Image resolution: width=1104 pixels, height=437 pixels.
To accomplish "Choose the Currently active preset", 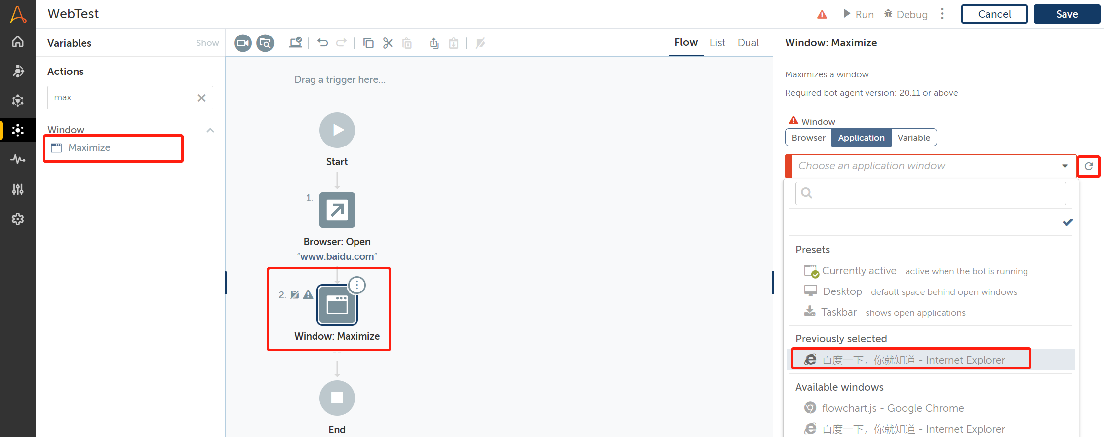I will (x=931, y=271).
